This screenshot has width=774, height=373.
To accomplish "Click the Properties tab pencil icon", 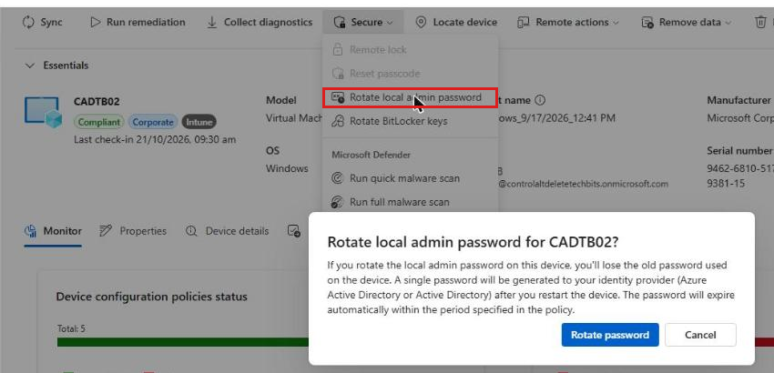I will [x=106, y=231].
